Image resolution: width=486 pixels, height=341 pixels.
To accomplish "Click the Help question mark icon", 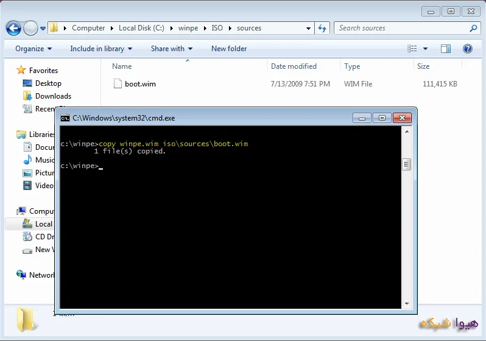I will tap(467, 49).
